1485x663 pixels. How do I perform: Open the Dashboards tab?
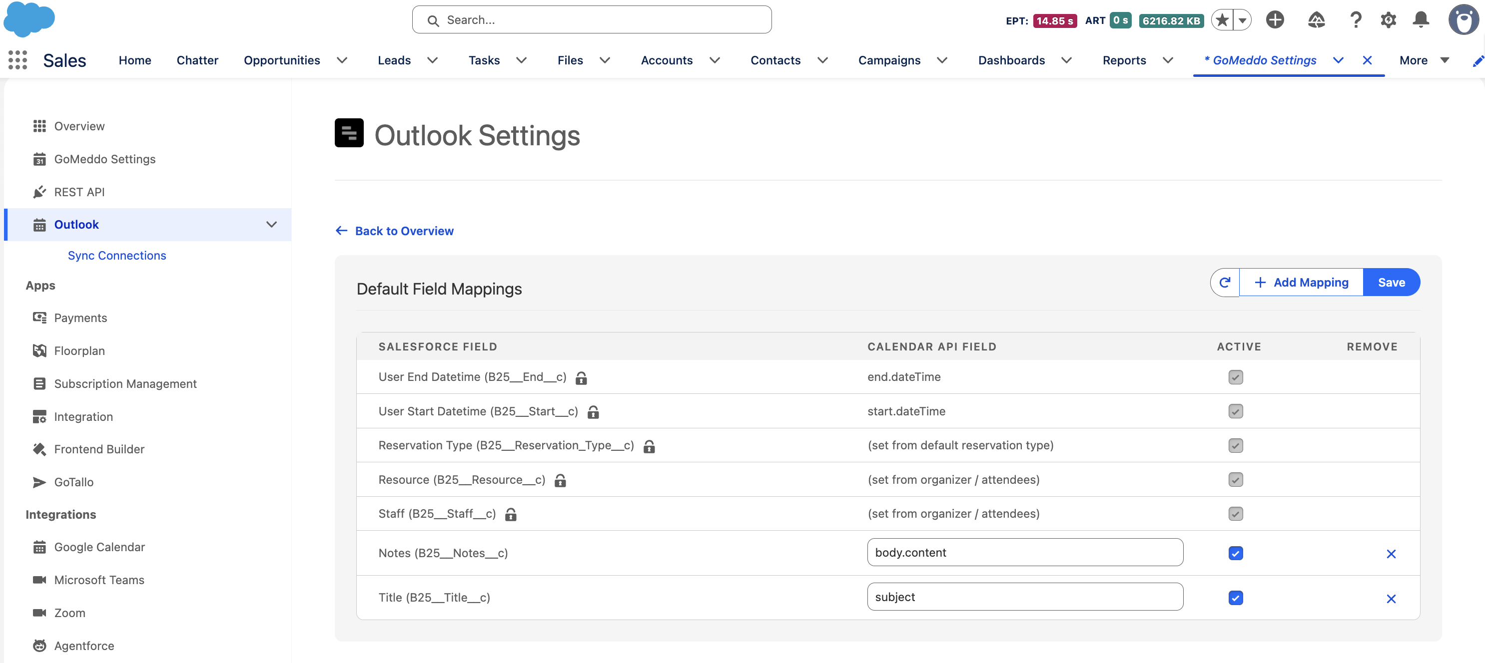point(1011,60)
